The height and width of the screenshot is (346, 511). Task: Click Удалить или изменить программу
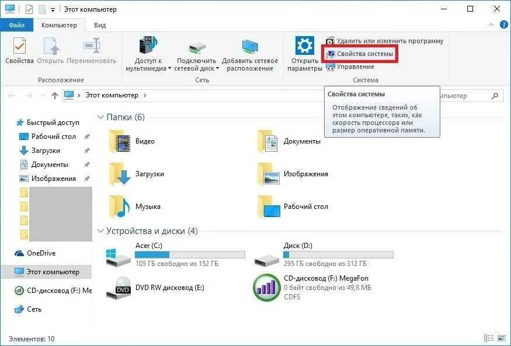[385, 41]
